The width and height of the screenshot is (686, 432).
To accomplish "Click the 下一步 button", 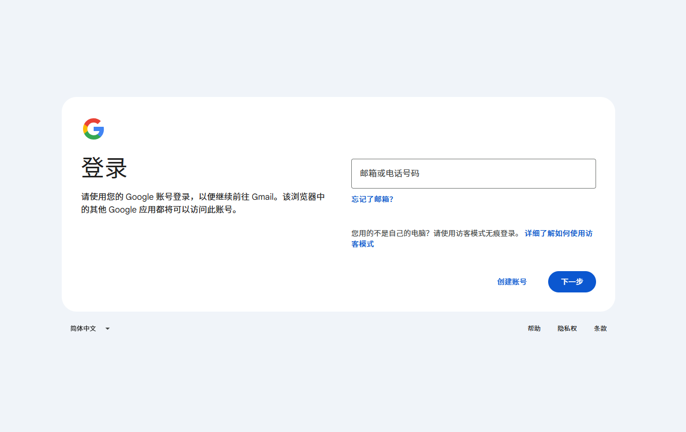I will tap(572, 282).
